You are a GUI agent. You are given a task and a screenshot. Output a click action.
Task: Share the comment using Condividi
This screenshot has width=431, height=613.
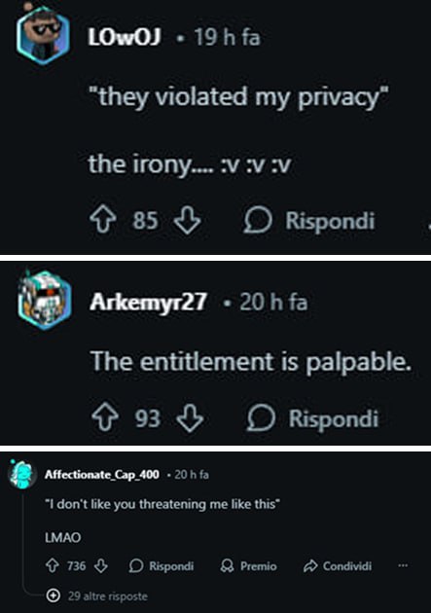click(338, 565)
